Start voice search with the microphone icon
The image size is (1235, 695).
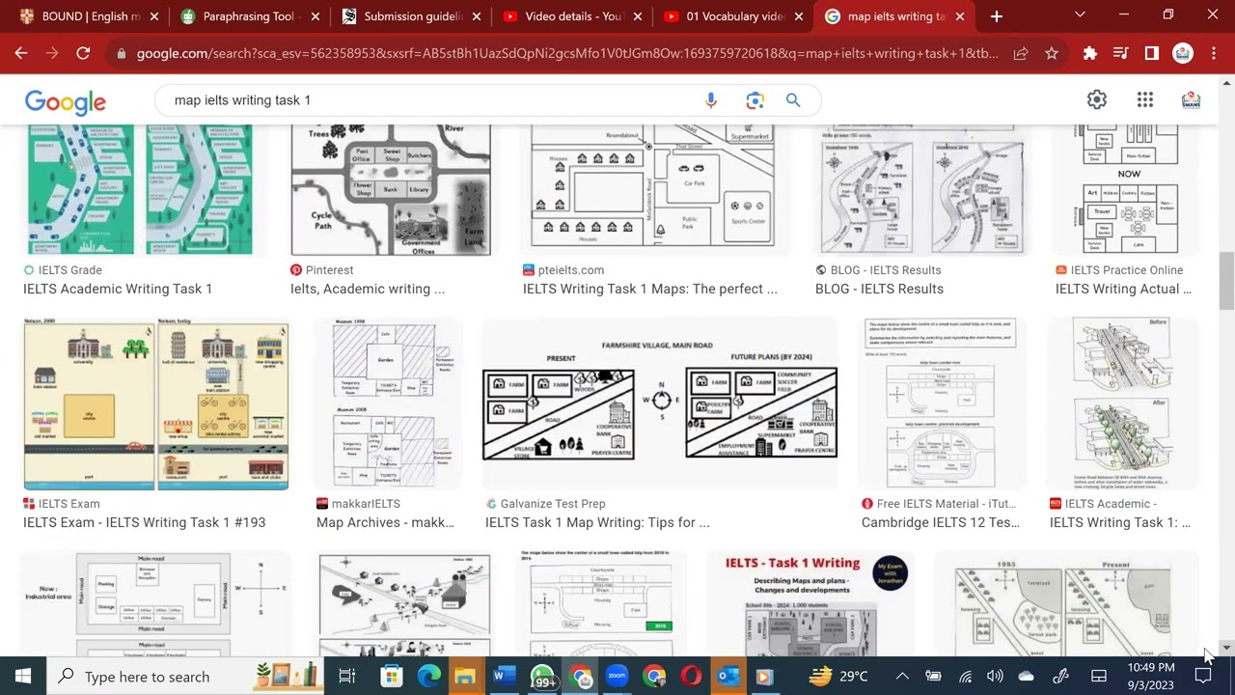coord(711,100)
